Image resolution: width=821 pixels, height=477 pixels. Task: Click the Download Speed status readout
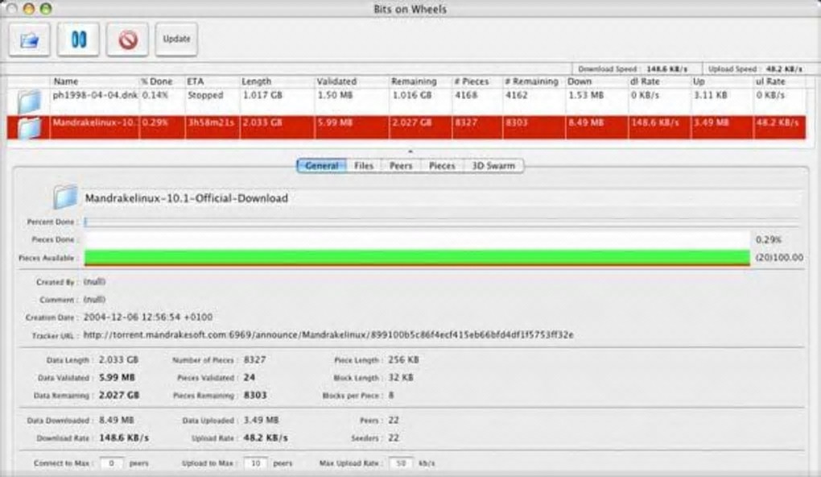pyautogui.click(x=633, y=69)
